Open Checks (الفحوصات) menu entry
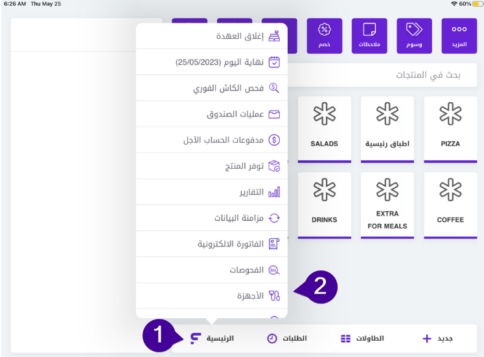Viewport: 484px width, 357px height. click(212, 270)
